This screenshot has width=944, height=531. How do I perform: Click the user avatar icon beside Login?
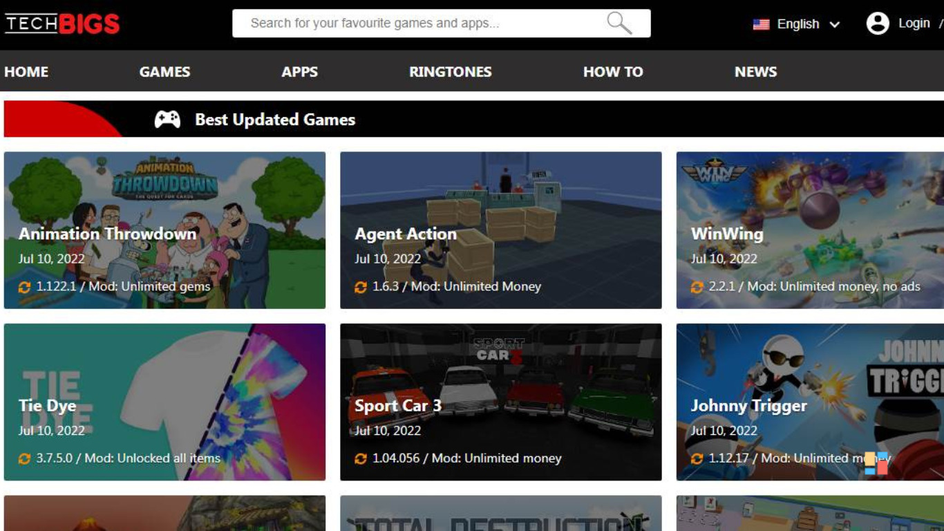[878, 23]
